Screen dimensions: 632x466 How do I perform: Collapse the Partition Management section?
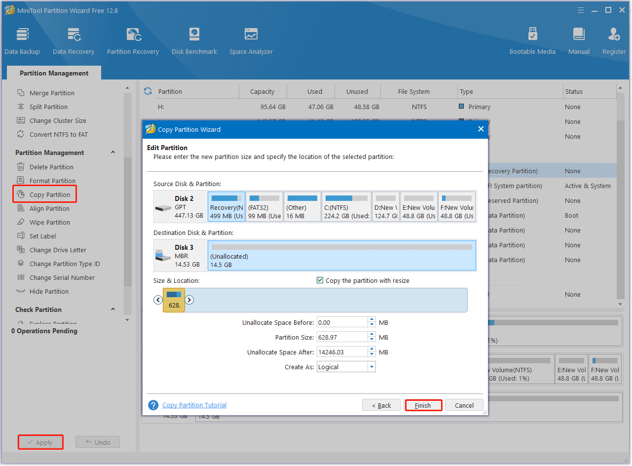(x=112, y=153)
